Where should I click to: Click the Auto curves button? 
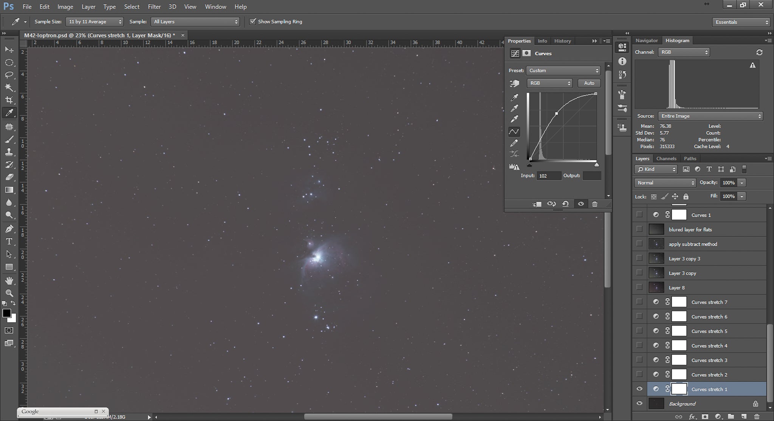pos(588,83)
